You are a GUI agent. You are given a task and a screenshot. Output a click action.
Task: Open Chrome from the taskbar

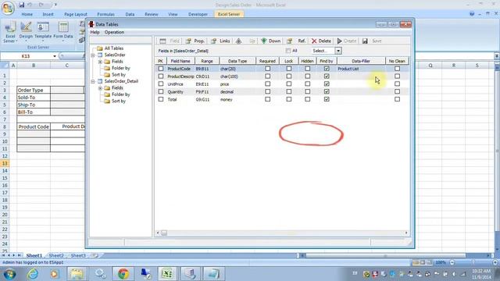coord(123,274)
